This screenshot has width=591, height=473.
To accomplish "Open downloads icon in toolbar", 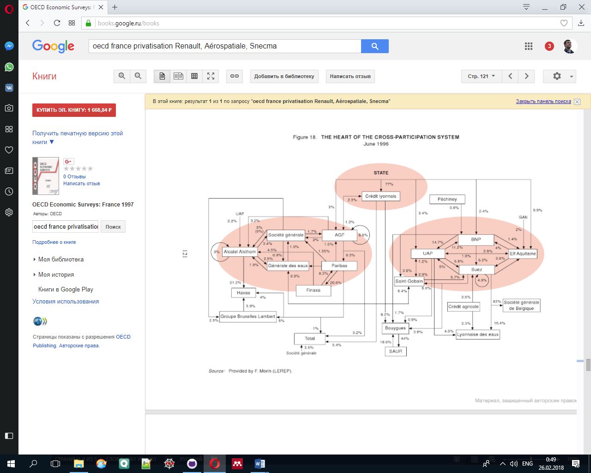I will pyautogui.click(x=581, y=23).
